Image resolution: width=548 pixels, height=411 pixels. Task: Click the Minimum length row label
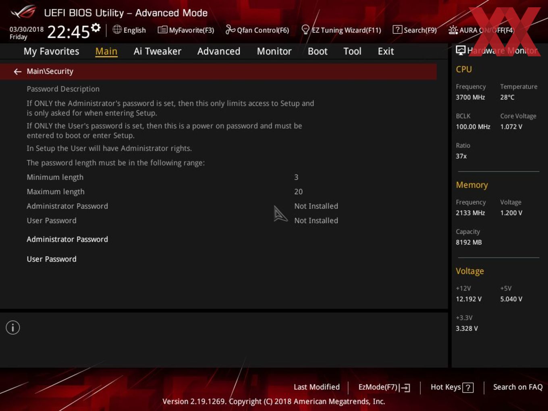point(55,177)
